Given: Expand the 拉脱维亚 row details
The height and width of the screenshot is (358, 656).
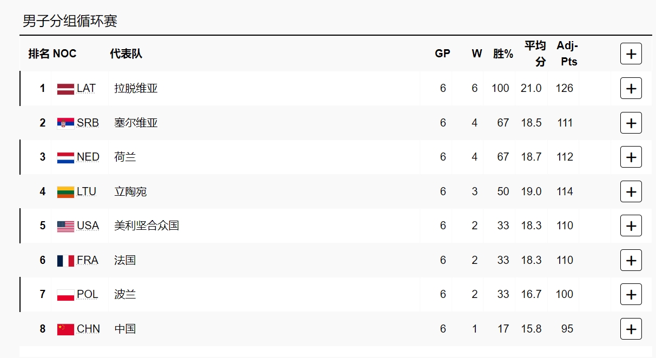Looking at the screenshot, I should [x=631, y=89].
